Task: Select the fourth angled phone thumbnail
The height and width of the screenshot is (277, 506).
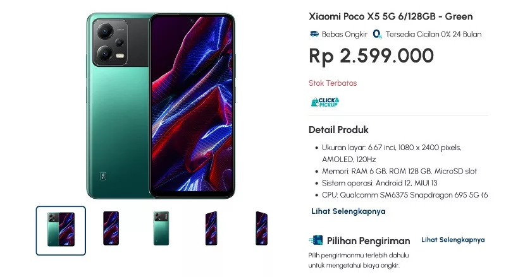Action: (211, 228)
